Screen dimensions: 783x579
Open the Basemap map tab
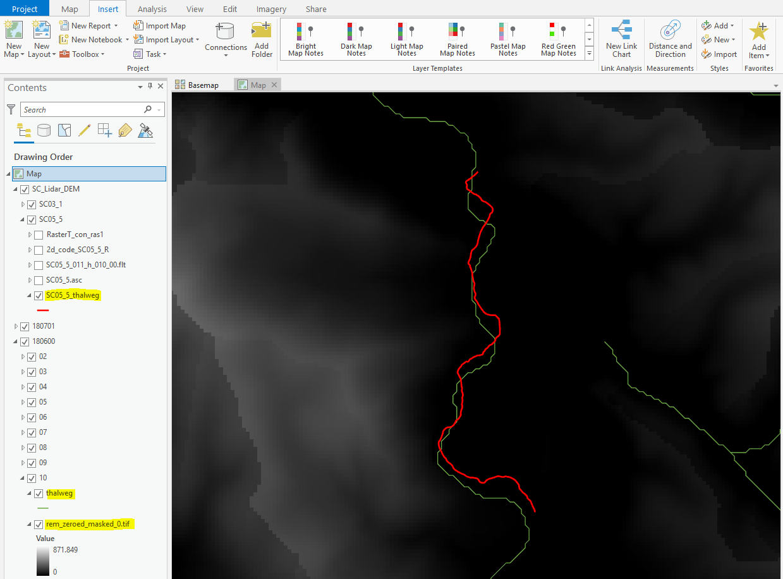[202, 84]
